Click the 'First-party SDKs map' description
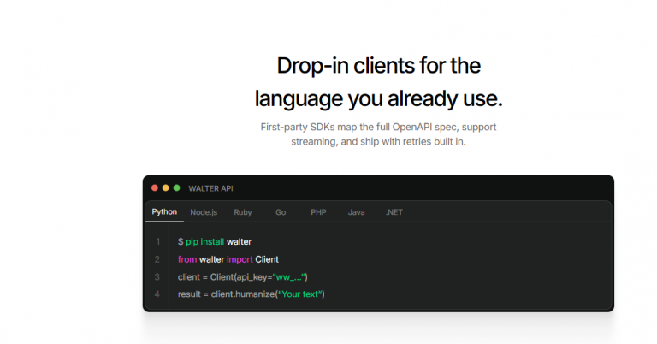657x344 pixels. pyautogui.click(x=378, y=134)
